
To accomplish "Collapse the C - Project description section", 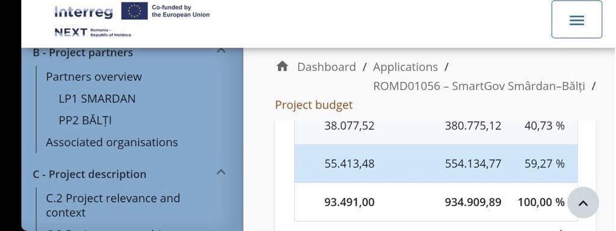I will click(x=221, y=172).
